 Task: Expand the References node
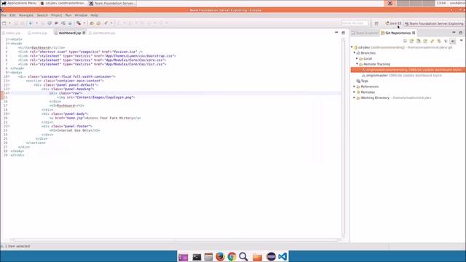[x=355, y=87]
